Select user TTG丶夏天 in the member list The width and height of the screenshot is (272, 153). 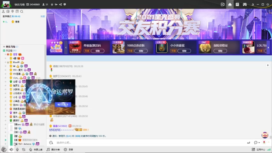18,70
